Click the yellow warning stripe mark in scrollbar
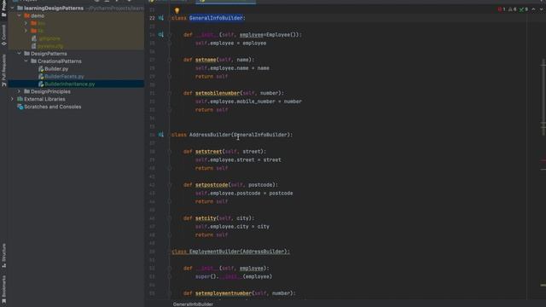 [x=543, y=286]
